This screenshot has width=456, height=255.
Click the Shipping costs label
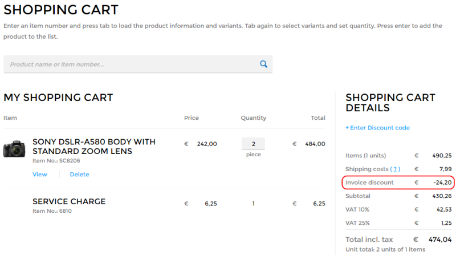[x=367, y=169]
